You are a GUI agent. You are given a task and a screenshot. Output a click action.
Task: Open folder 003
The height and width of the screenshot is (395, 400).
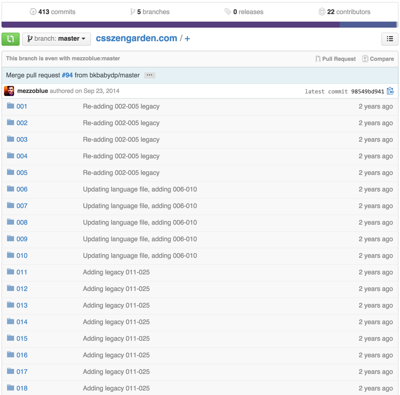click(22, 139)
